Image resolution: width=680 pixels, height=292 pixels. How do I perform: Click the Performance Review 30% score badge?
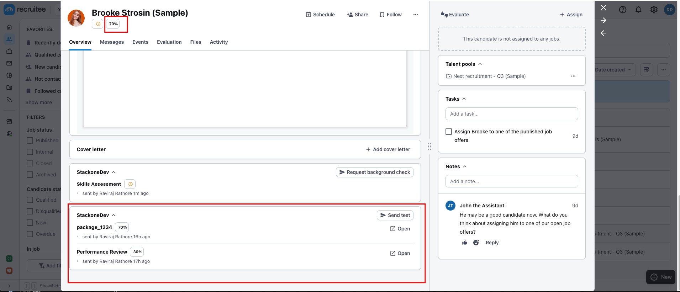(138, 252)
